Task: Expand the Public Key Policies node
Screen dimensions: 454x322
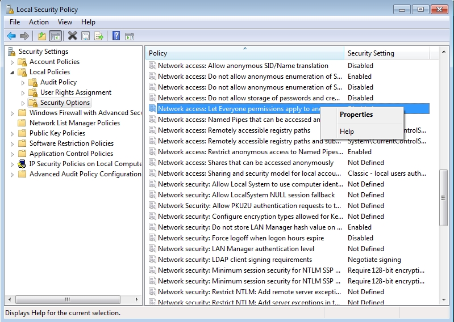Action: pos(13,133)
